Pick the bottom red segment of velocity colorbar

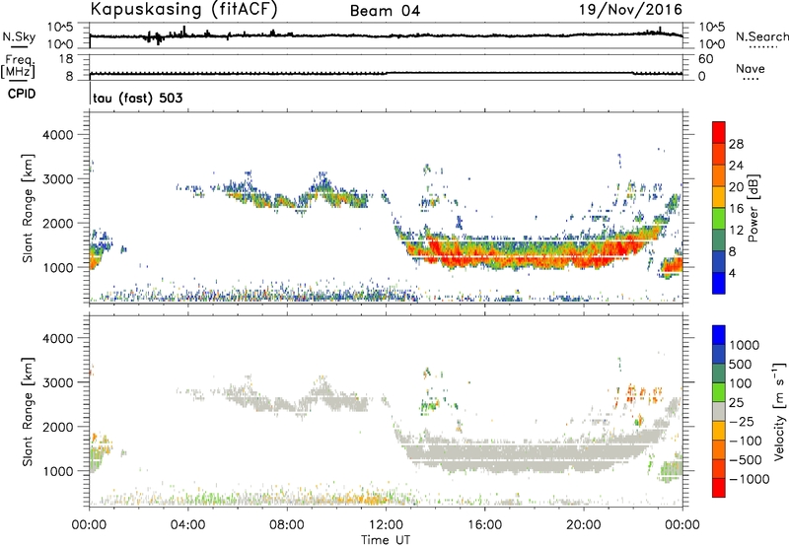click(x=719, y=488)
